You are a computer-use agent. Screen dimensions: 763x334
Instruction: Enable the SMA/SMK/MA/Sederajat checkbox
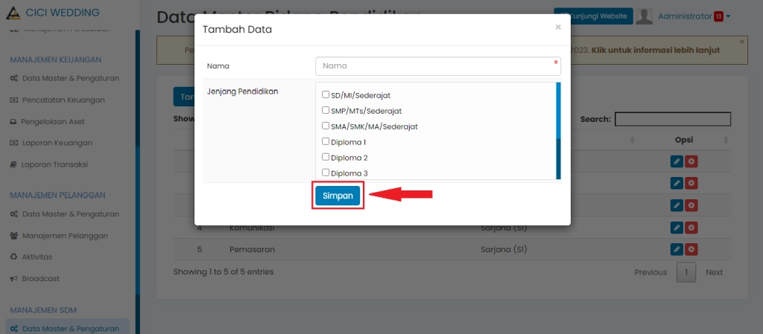tap(326, 126)
